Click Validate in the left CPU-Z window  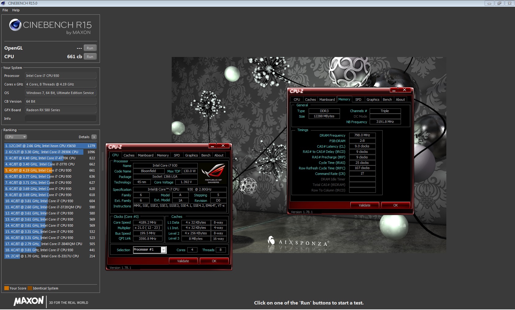pos(183,261)
